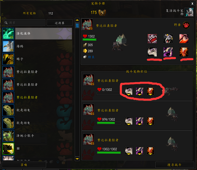This screenshot has height=170, width=197.
Task: Click the 泽地小歌手 frog pet portrait
Action: [8, 136]
